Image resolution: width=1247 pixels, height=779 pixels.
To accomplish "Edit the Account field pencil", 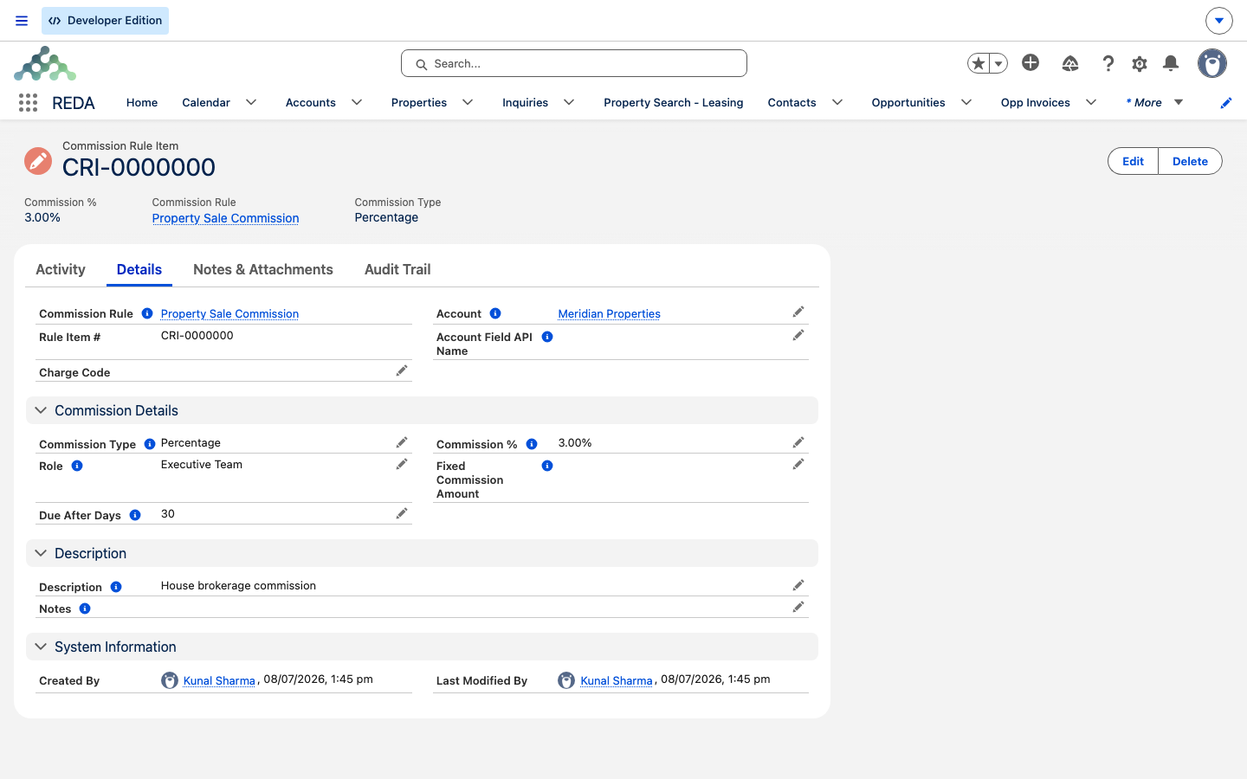I will [x=798, y=312].
